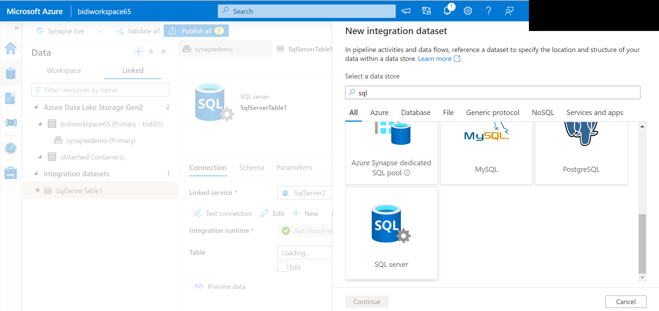Open the settings gear icon

click(x=468, y=11)
